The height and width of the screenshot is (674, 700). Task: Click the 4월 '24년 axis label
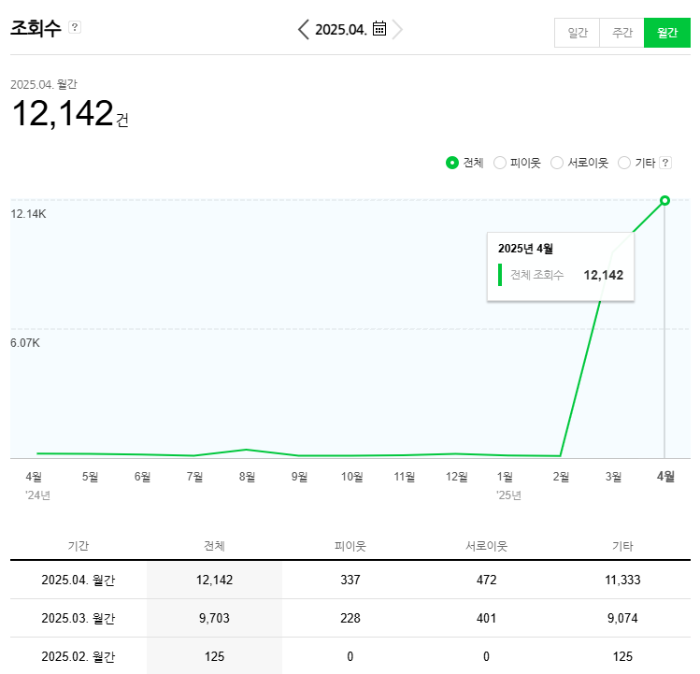pyautogui.click(x=36, y=485)
